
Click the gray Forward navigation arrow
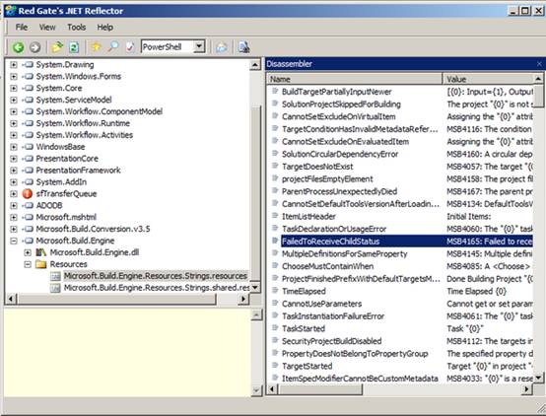[34, 47]
